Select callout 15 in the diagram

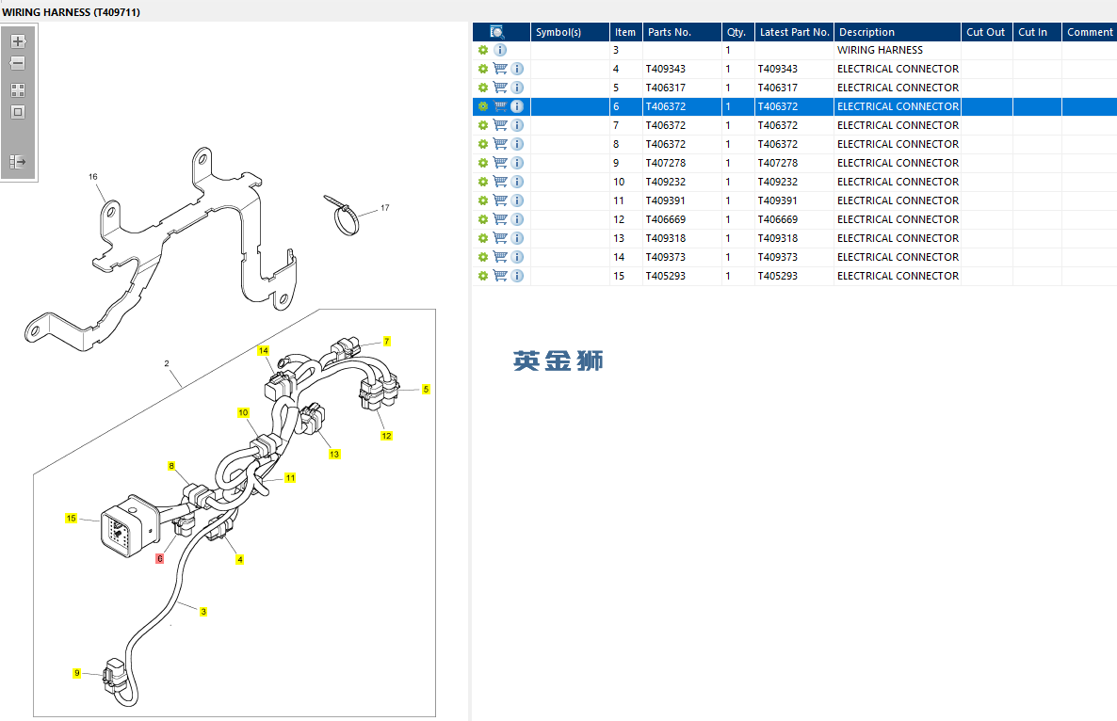[x=72, y=518]
